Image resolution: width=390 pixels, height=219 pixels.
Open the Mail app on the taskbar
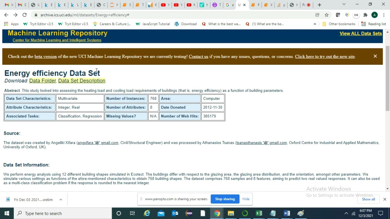(x=161, y=213)
